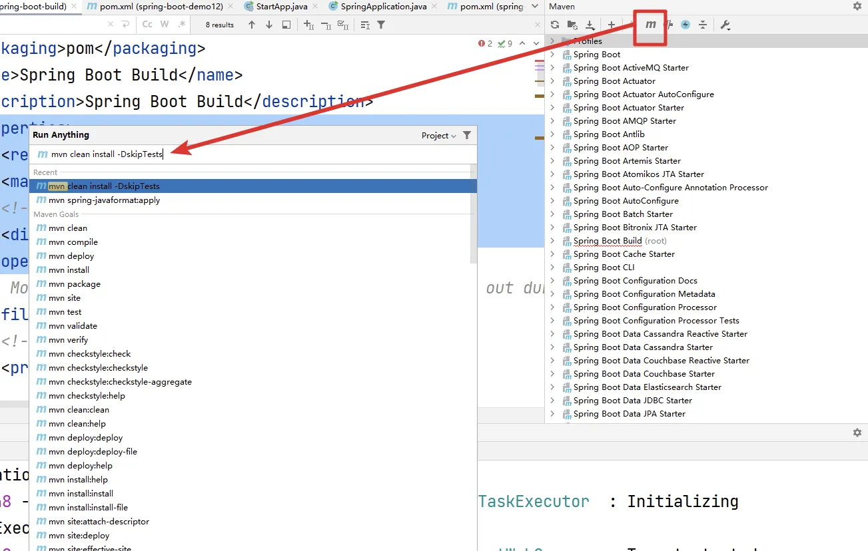The height and width of the screenshot is (551, 868).
Task: Expand Spring Boot CLI node
Action: [552, 268]
